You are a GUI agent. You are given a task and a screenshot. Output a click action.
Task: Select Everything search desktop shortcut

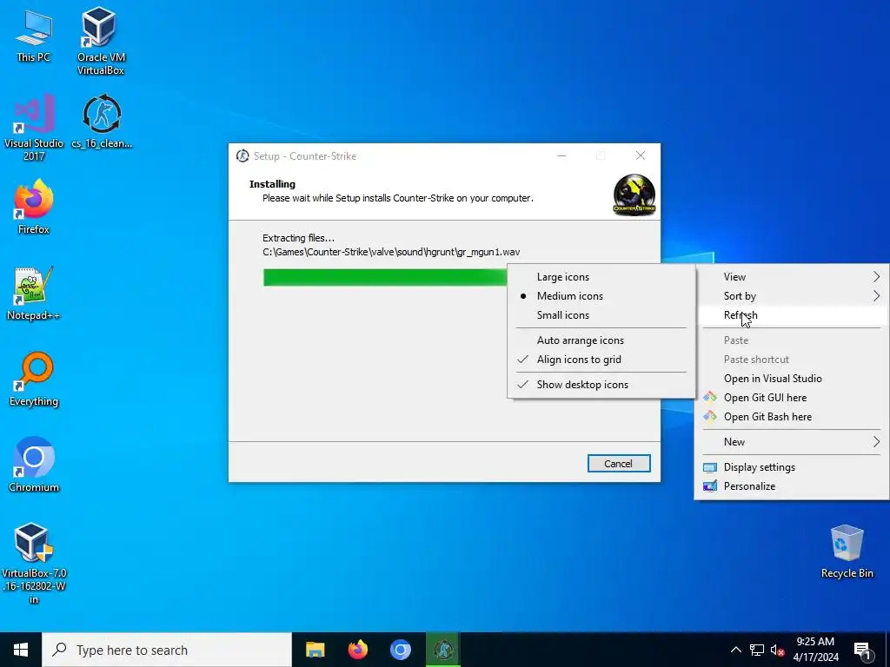[34, 379]
